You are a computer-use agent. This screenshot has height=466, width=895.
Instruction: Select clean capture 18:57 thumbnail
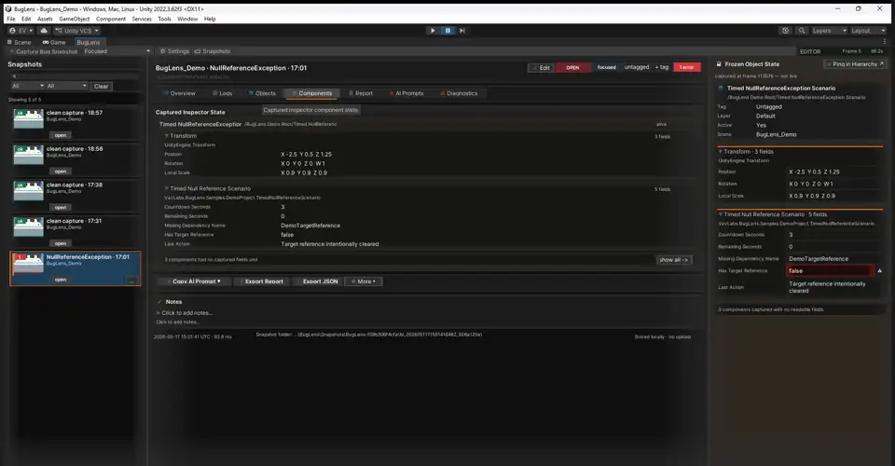pos(29,118)
